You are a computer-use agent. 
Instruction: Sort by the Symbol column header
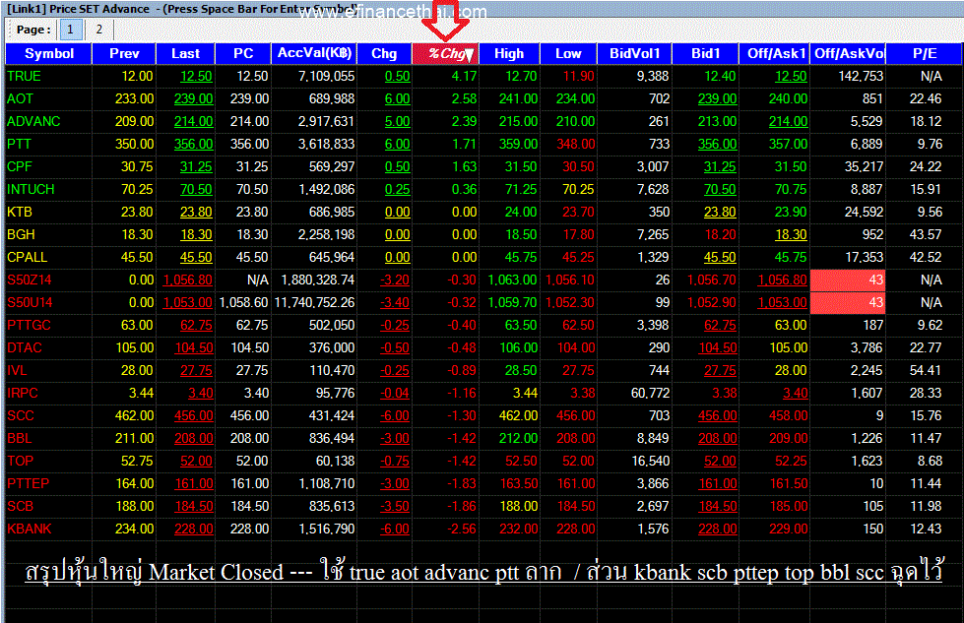[x=48, y=53]
